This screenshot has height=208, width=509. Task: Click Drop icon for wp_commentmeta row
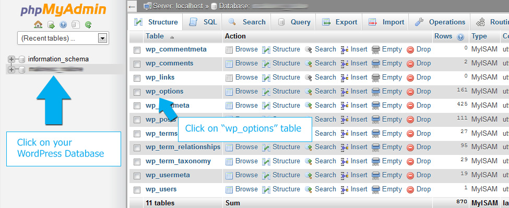pyautogui.click(x=410, y=50)
